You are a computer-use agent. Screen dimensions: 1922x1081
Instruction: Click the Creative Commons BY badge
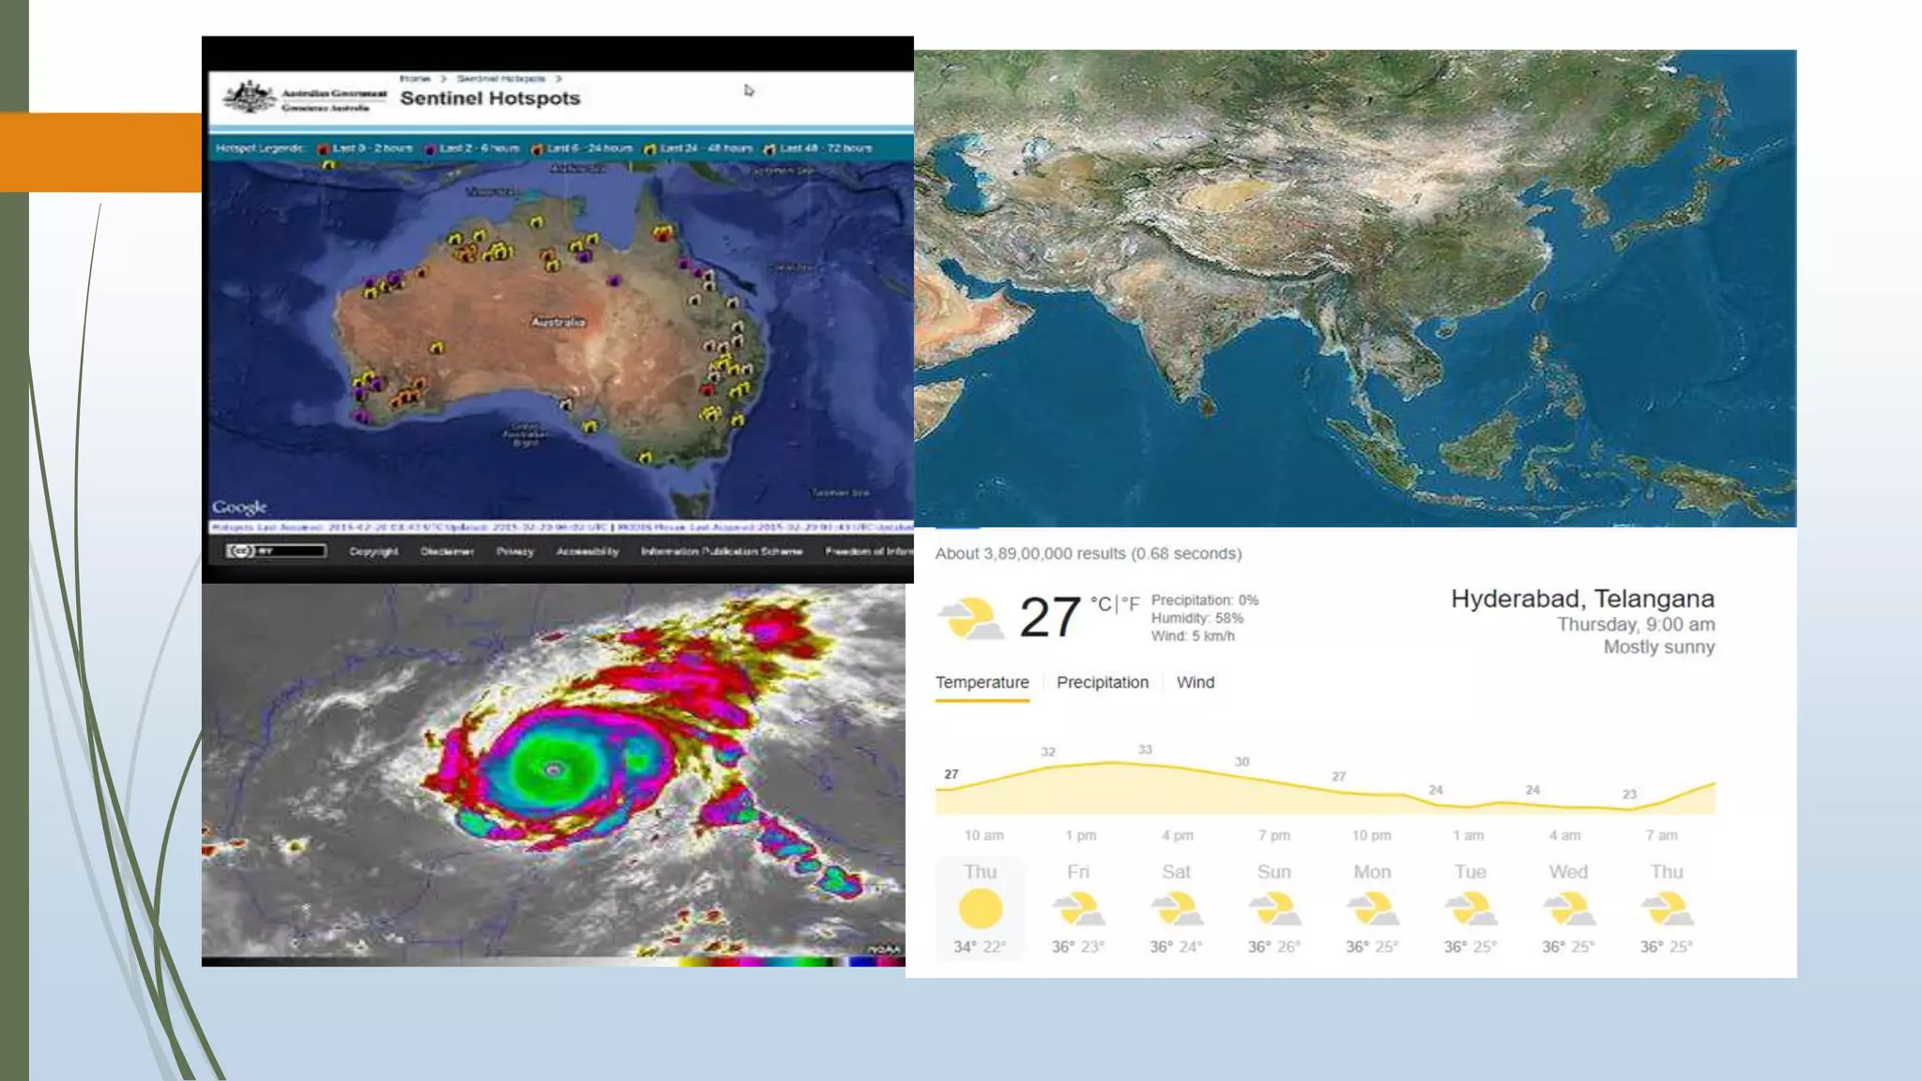276,551
